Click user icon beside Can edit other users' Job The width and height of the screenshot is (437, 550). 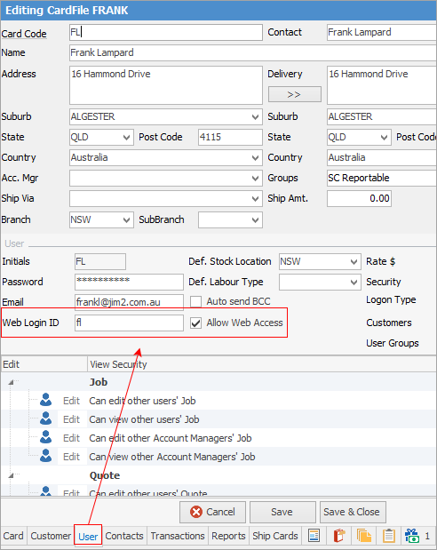point(45,400)
